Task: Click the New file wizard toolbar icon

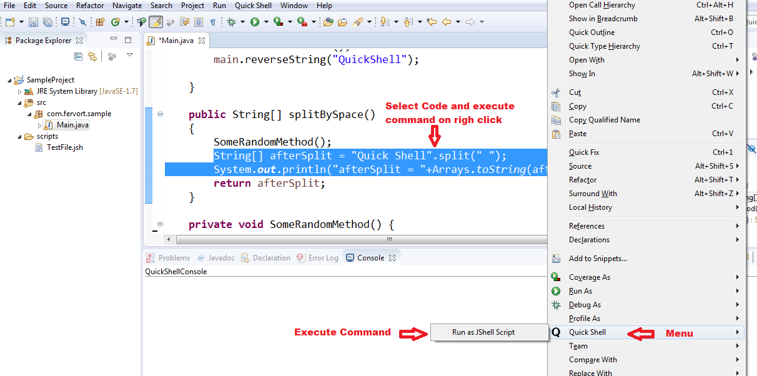Action: point(10,22)
